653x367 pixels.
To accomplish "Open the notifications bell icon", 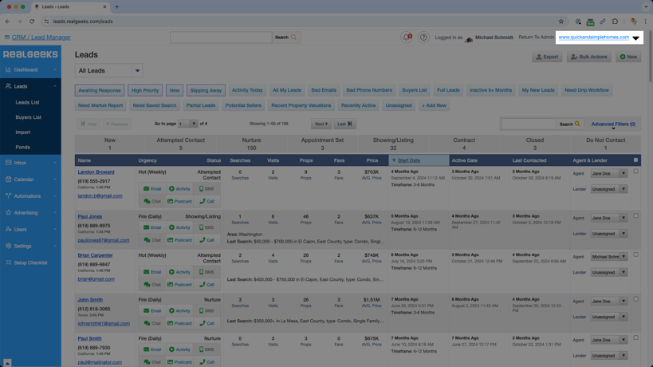I will tap(407, 37).
